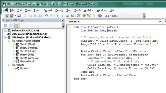
Task: Open Visual Basic Help question mark icon
Action: (x=100, y=16)
